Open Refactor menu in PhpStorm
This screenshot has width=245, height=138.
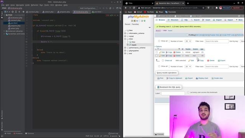tap(34, 5)
